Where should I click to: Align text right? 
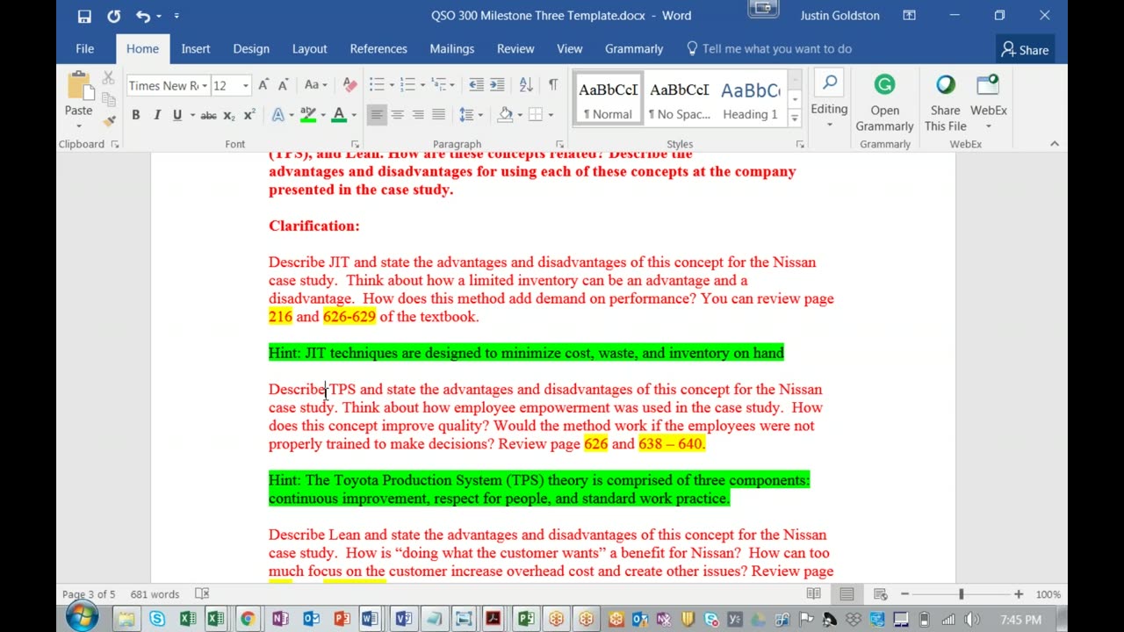tap(418, 115)
